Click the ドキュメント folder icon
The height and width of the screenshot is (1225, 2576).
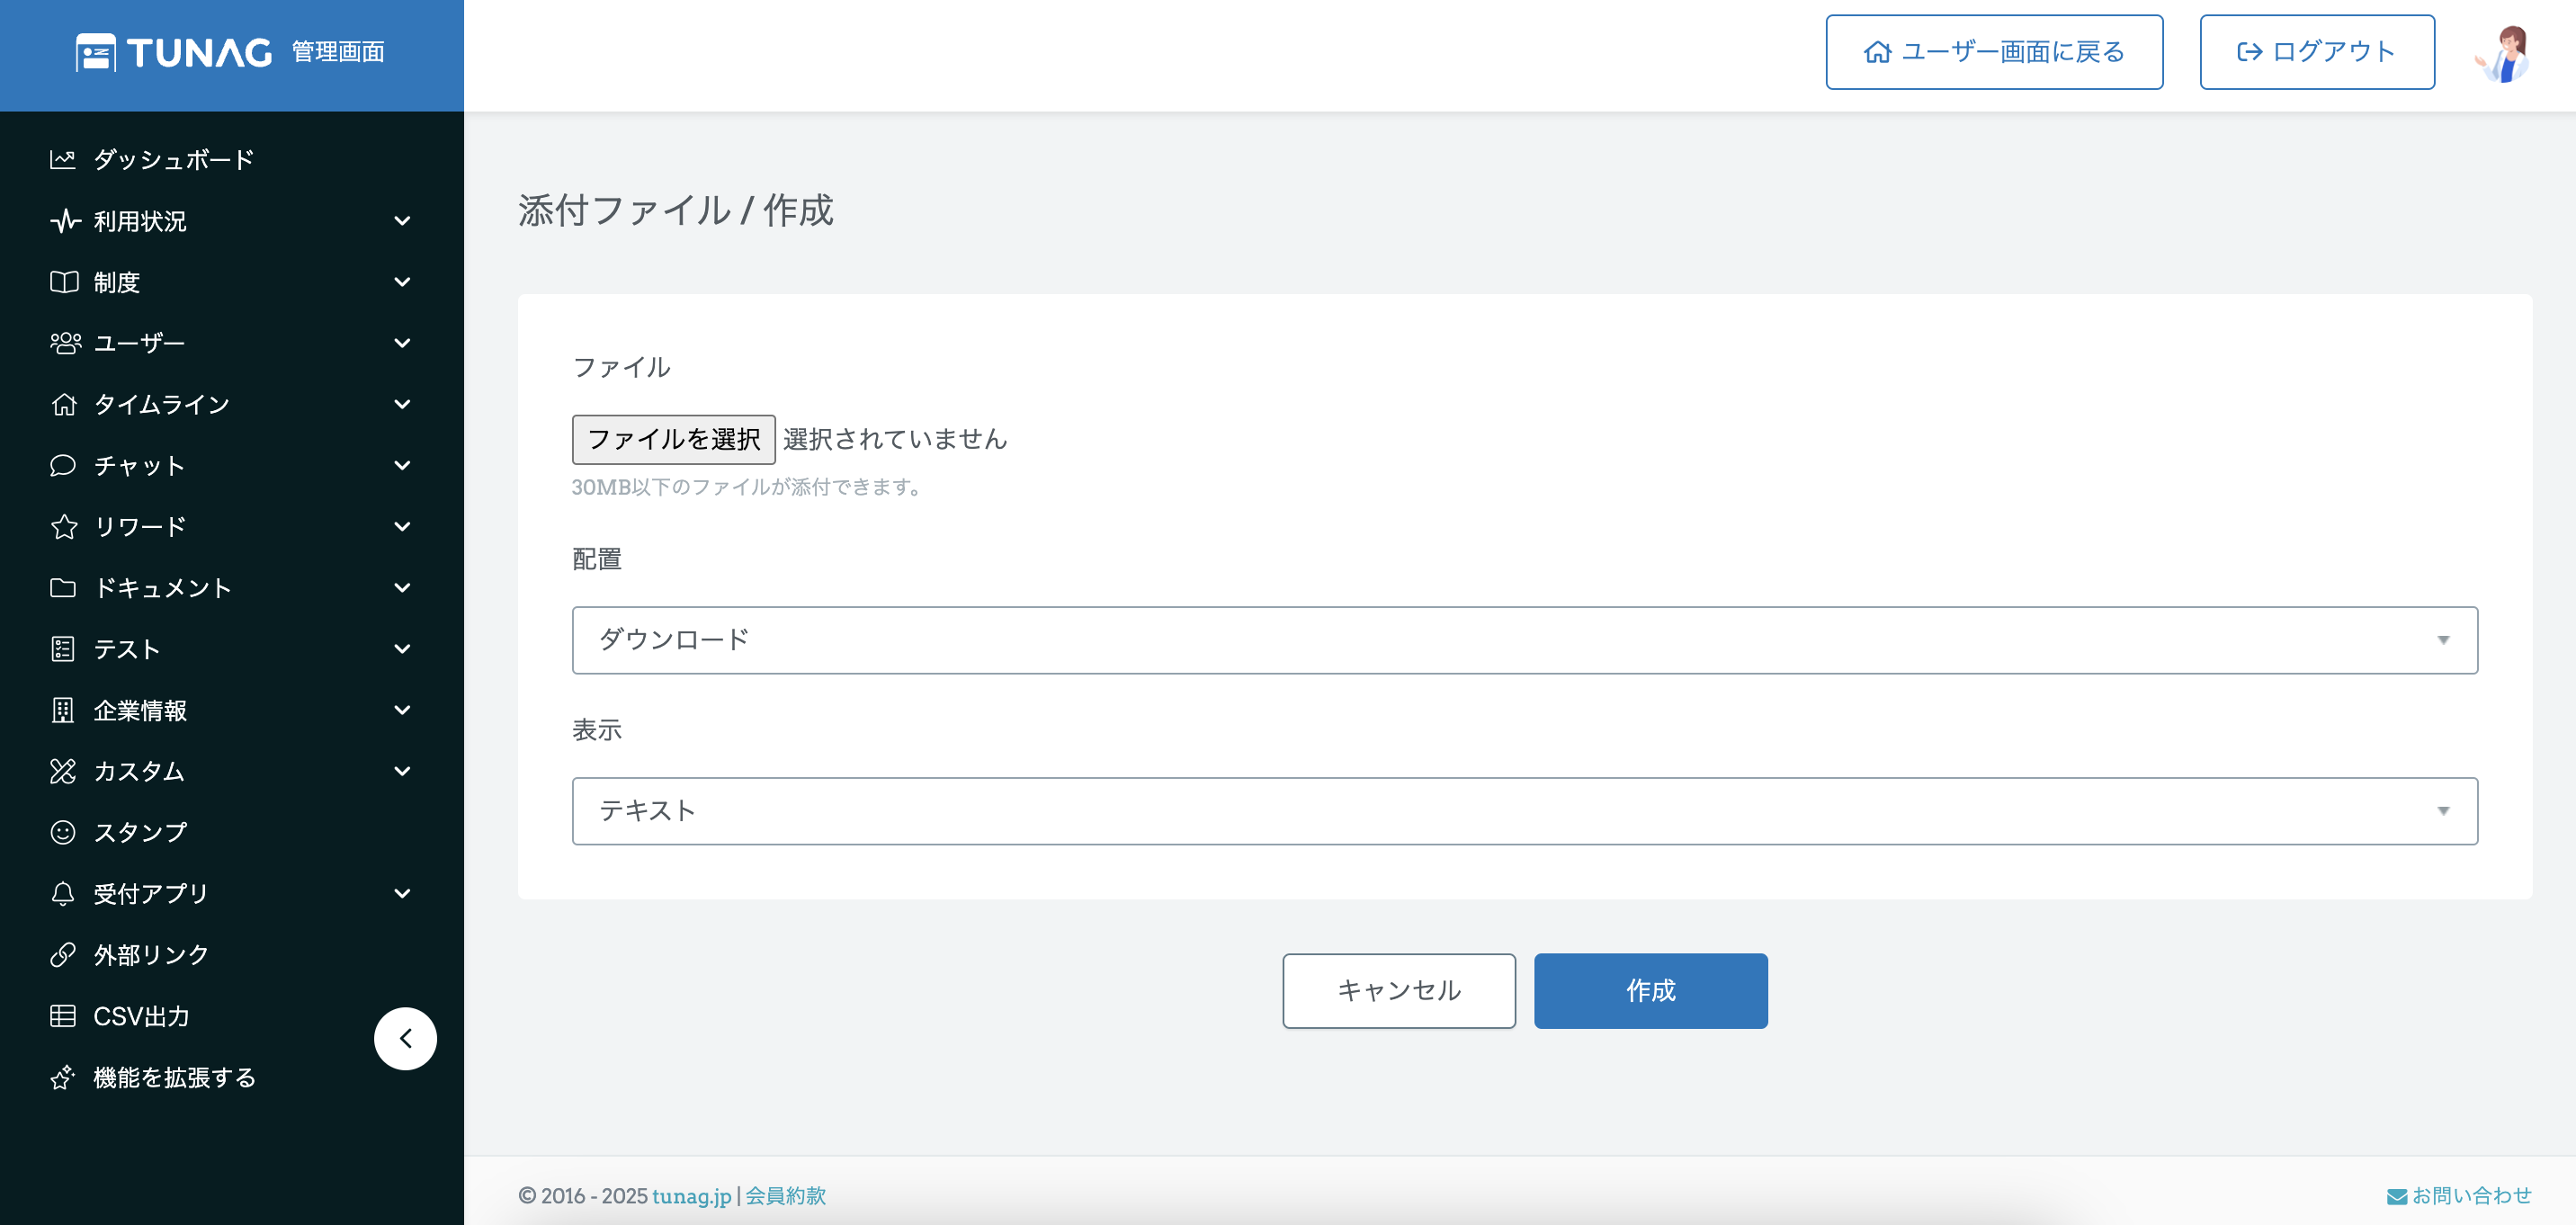tap(63, 587)
